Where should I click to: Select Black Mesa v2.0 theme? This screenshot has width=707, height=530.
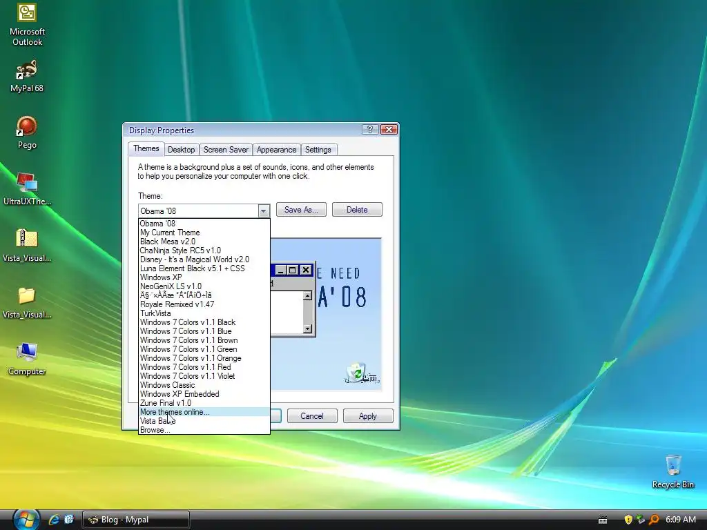(204, 242)
